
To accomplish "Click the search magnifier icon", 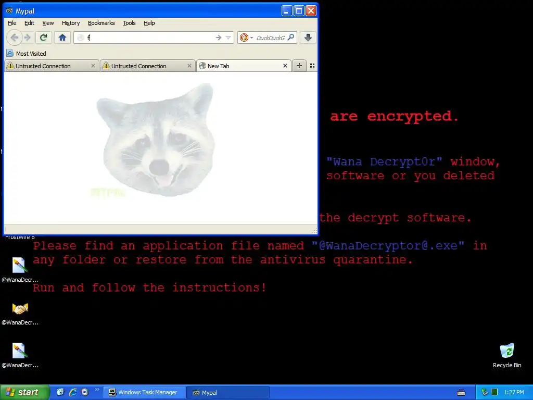I will tap(291, 37).
